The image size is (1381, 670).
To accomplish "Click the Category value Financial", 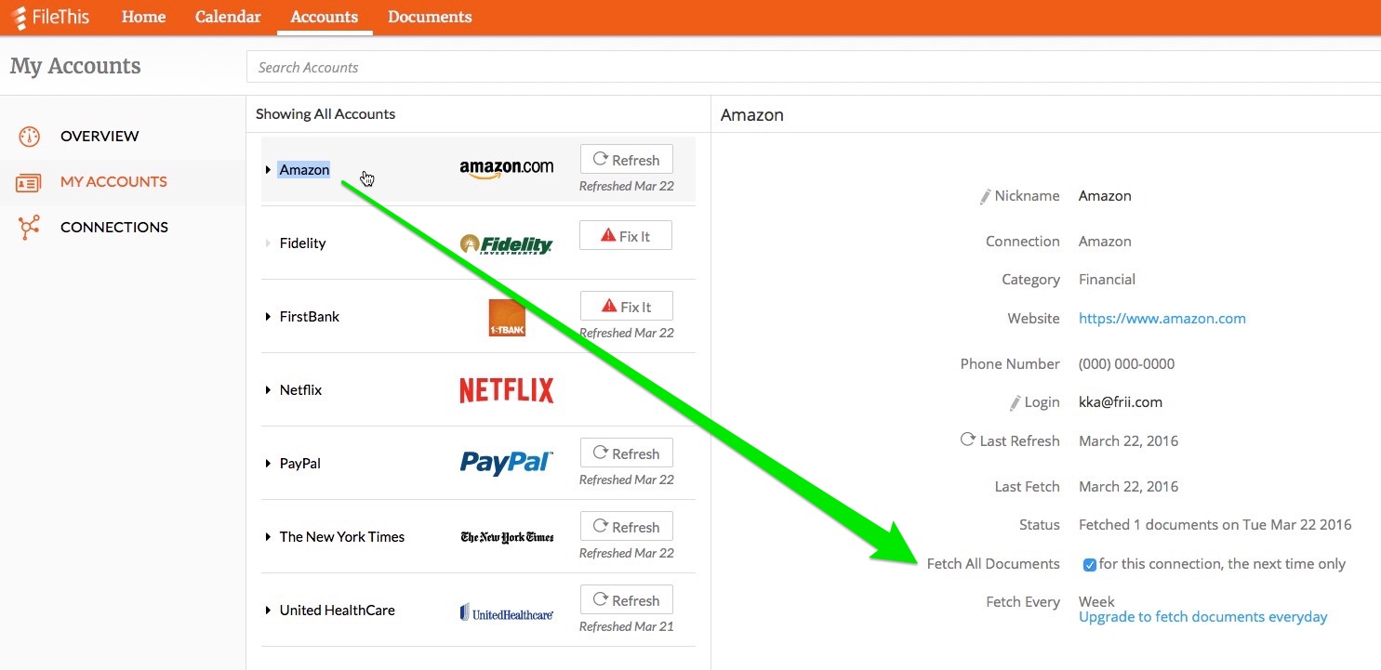I will 1107,280.
